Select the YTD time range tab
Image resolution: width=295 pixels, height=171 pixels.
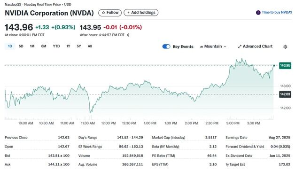(56, 47)
